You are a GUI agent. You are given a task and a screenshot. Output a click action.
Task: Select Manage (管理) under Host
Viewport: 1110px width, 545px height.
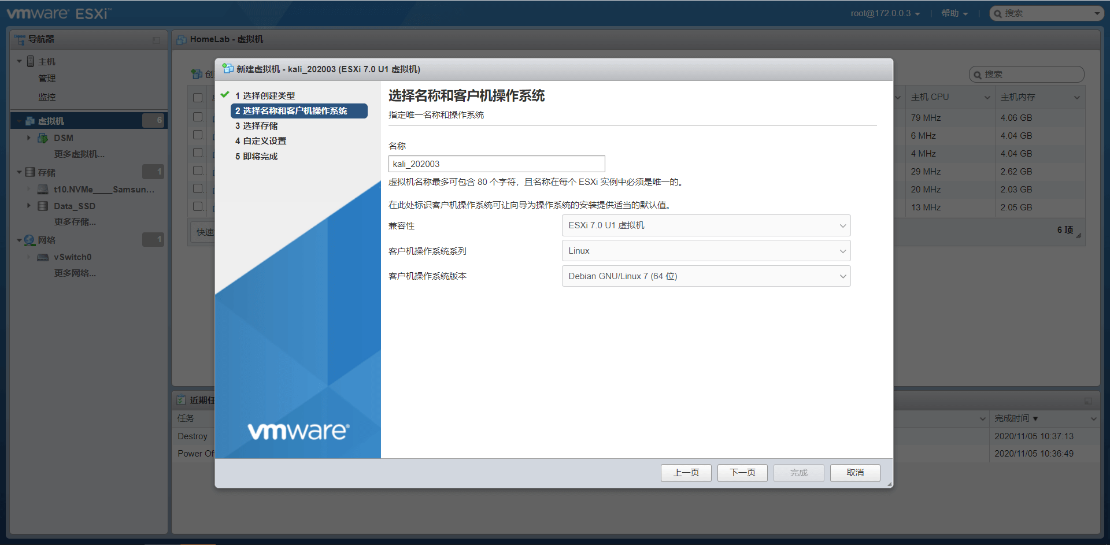click(x=47, y=79)
